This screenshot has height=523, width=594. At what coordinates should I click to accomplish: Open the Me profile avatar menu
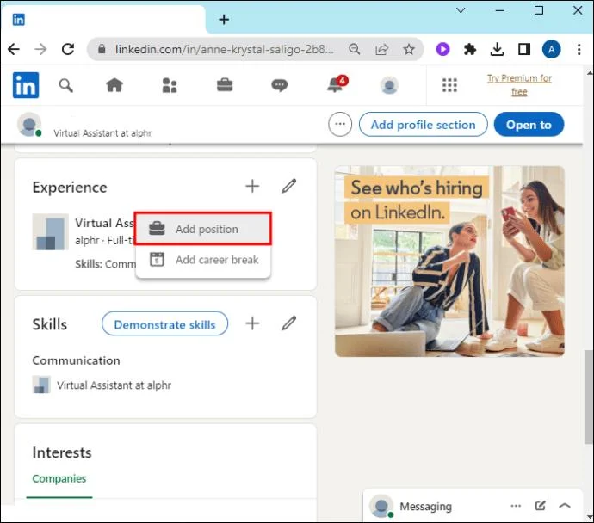click(389, 85)
